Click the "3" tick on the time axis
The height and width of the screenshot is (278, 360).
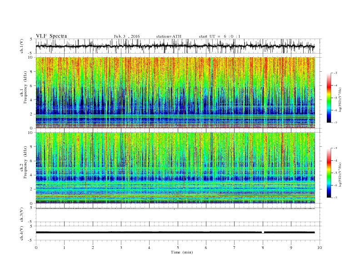tap(121, 248)
